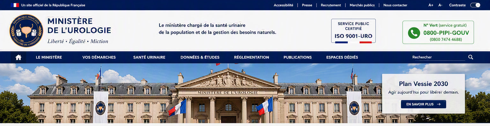
Task: Click the N° Vert service gratuit label
Action: click(x=445, y=25)
